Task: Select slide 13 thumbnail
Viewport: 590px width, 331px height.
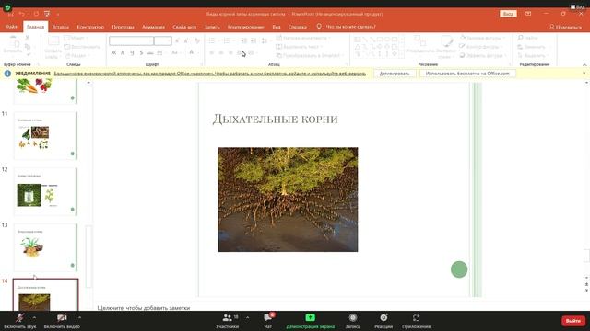Action: coord(45,247)
